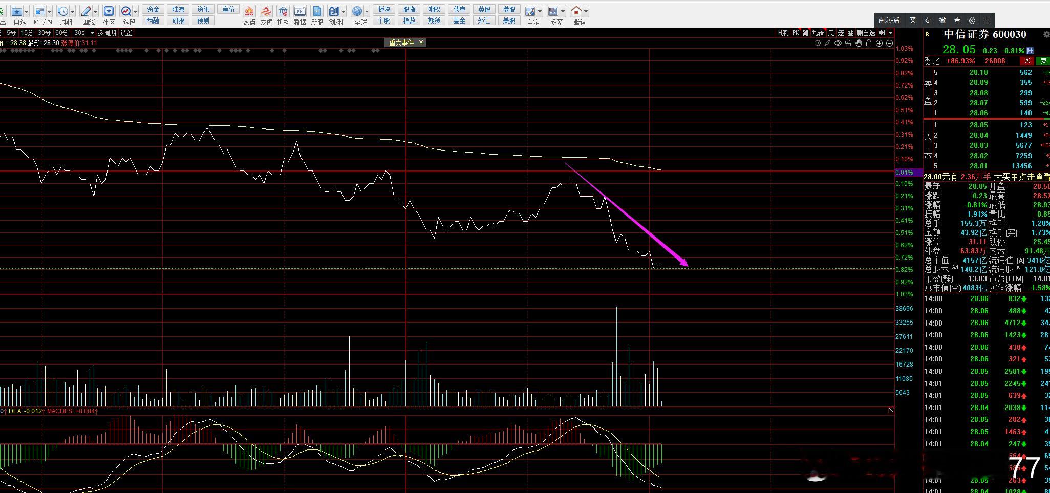Close the MACD indicator panel

(891, 410)
